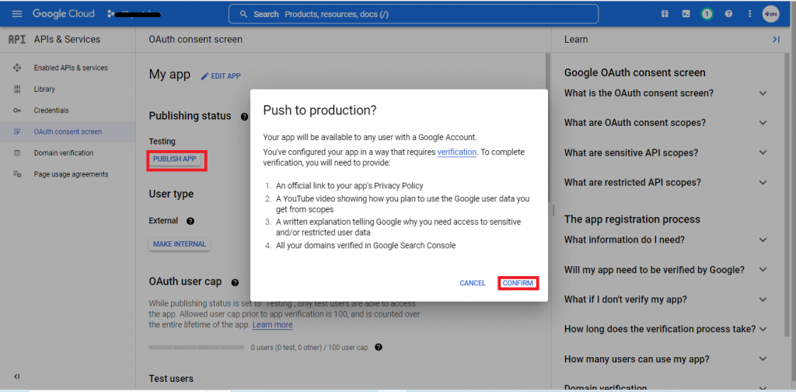
Task: Click the pencil icon beside EDIT APP
Action: [x=204, y=76]
